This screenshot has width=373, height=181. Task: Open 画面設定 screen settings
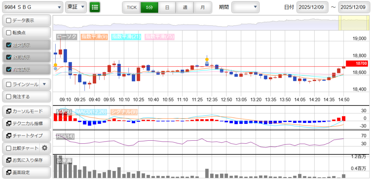pyautogui.click(x=26, y=172)
